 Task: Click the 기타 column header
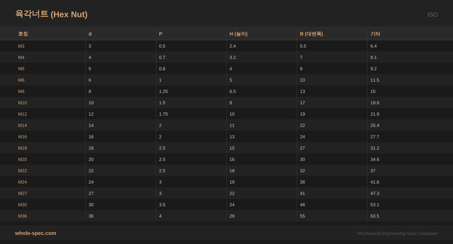(375, 34)
